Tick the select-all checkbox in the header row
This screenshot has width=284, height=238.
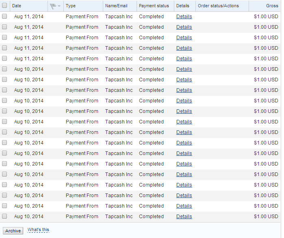click(x=4, y=6)
